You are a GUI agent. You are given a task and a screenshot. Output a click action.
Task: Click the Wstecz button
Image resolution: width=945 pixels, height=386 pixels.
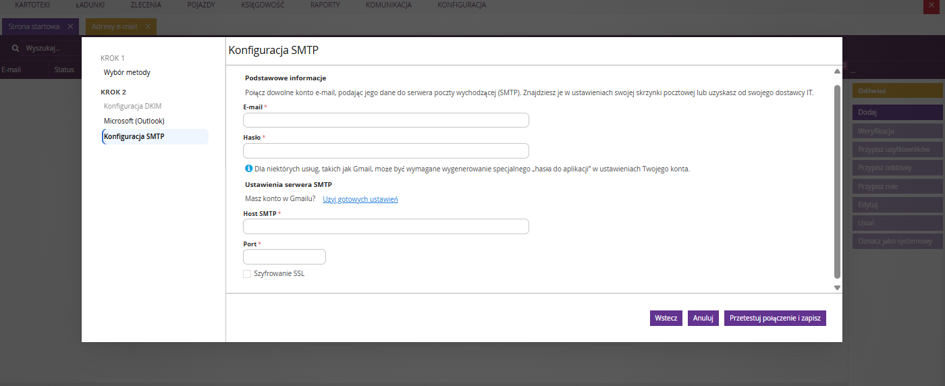[x=666, y=318]
